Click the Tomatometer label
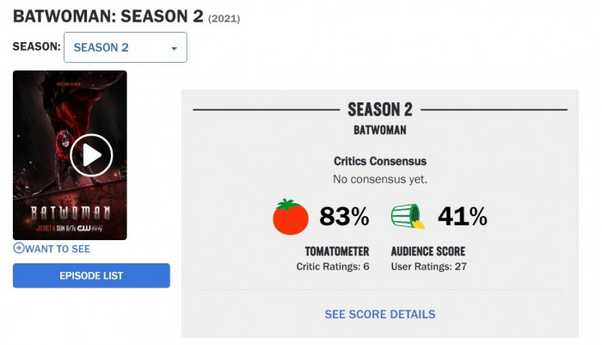The height and width of the screenshot is (345, 602). (x=337, y=251)
